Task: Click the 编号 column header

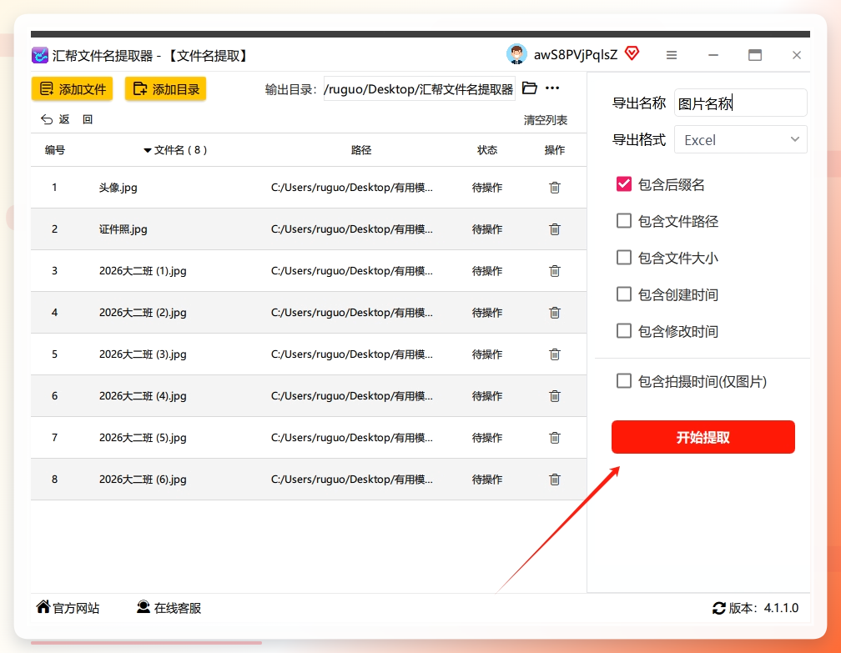Action: [55, 150]
